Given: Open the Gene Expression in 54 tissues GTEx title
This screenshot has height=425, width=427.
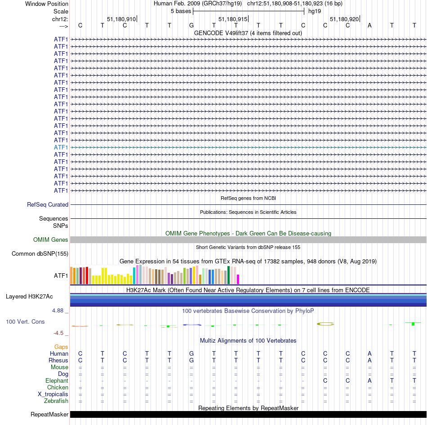Looking at the screenshot, I should click(x=248, y=261).
